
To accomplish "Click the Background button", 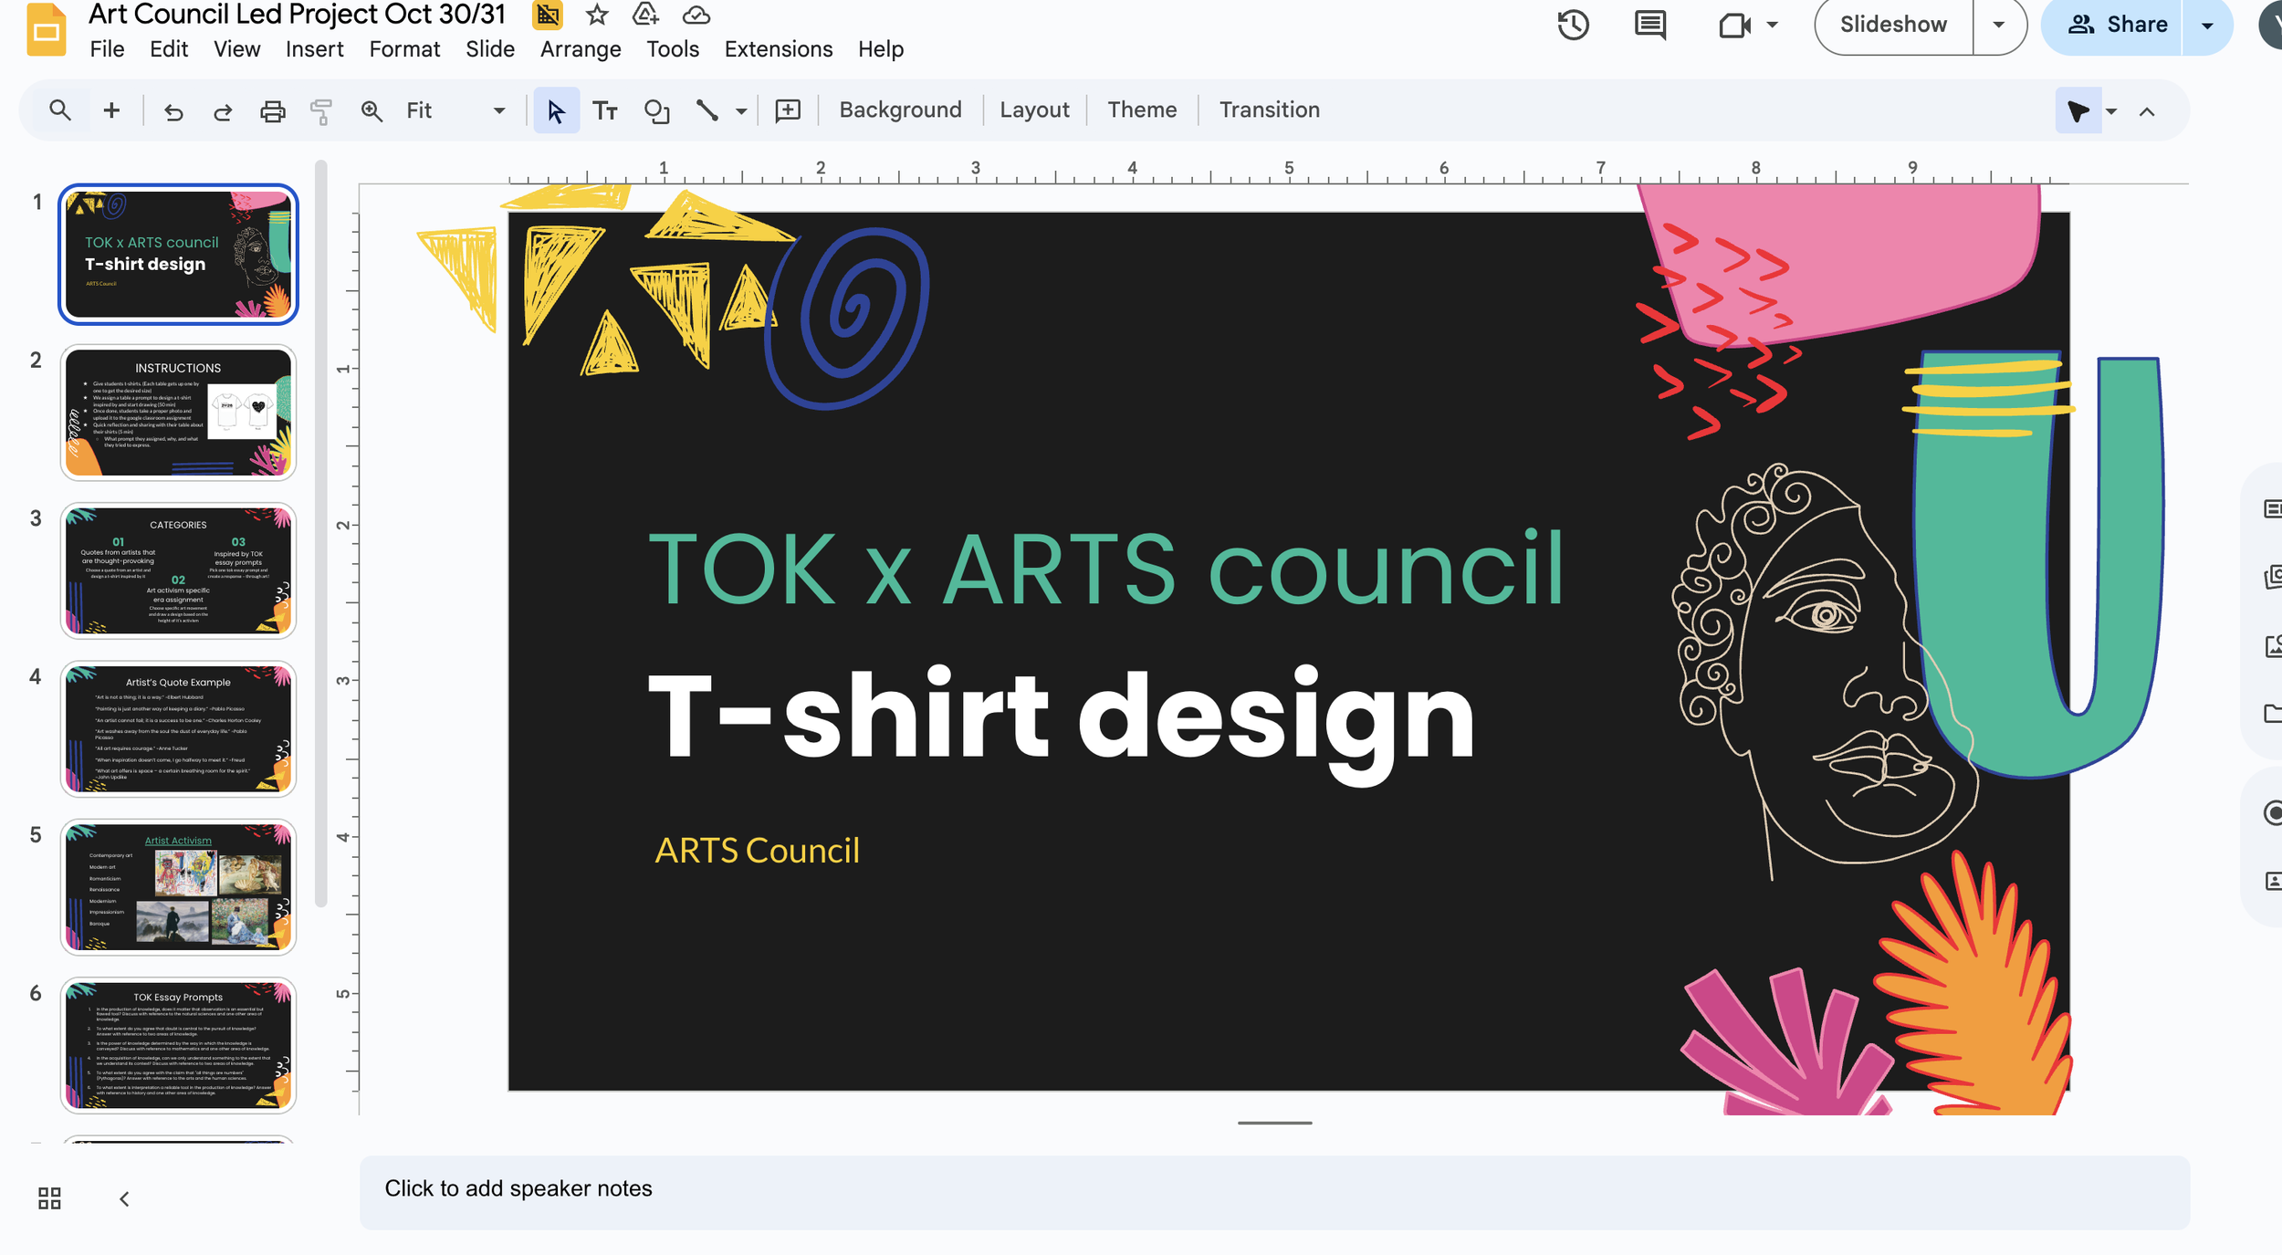I will (900, 110).
